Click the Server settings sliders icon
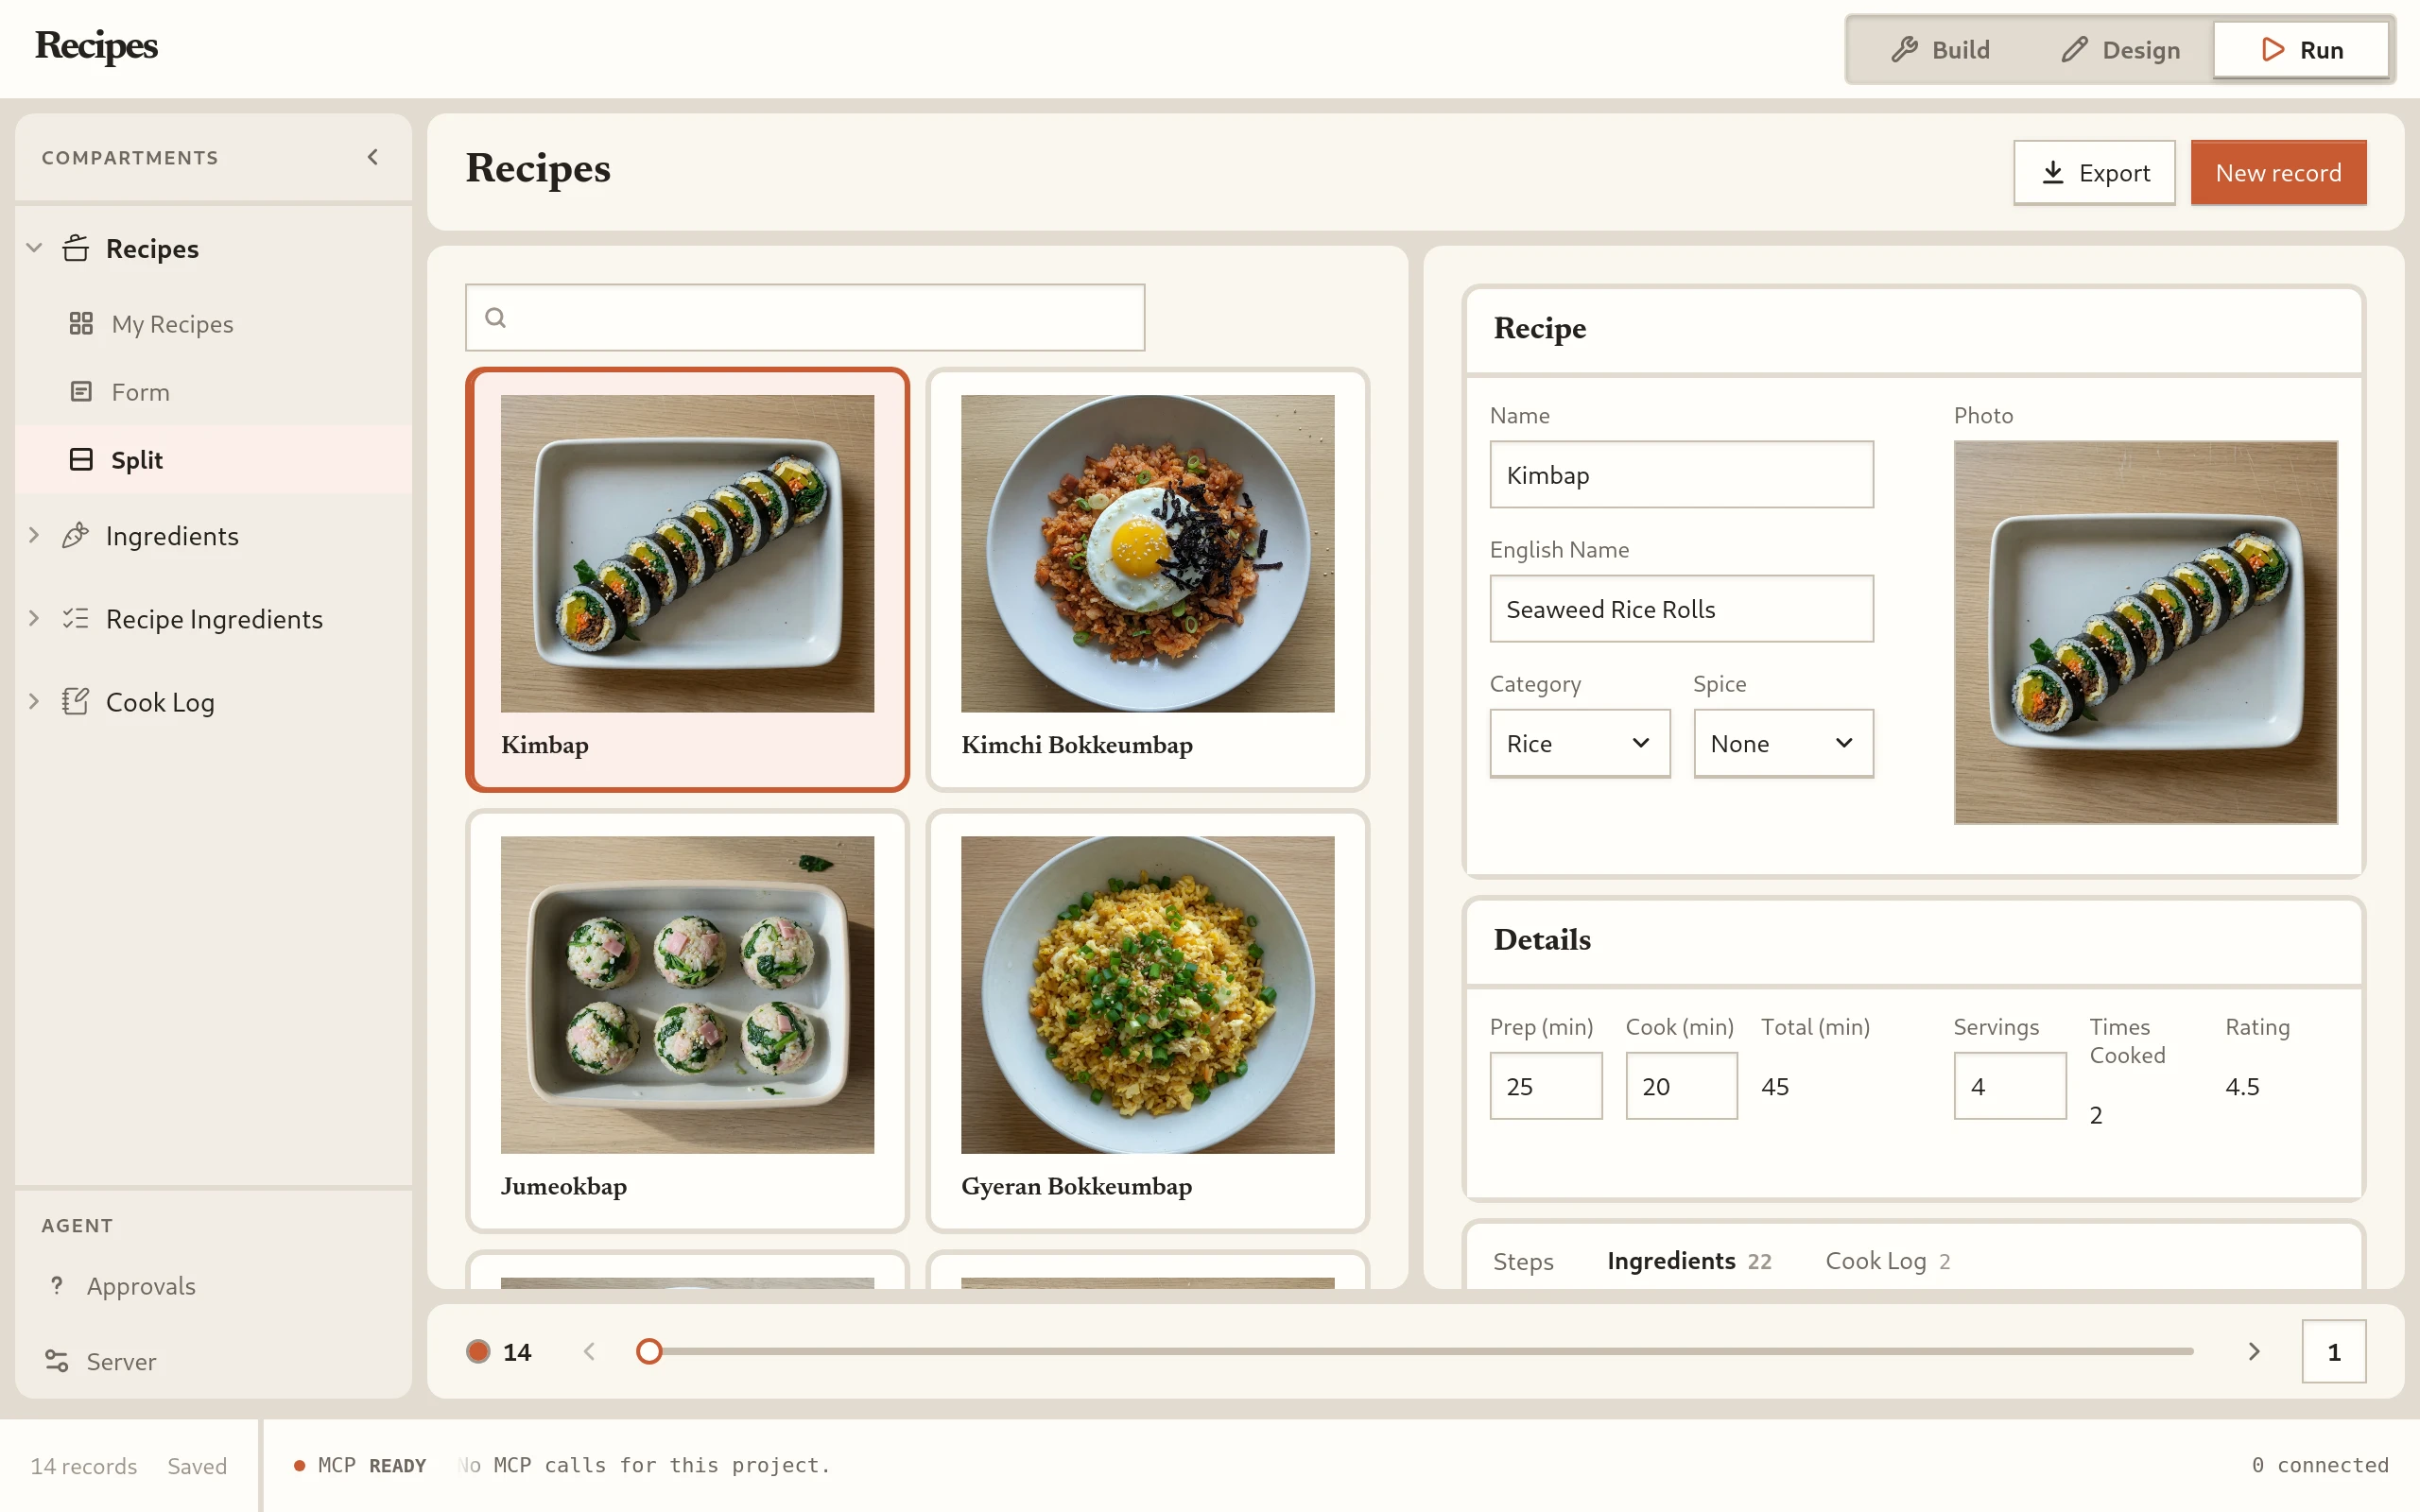Viewport: 2420px width, 1512px height. click(x=57, y=1361)
